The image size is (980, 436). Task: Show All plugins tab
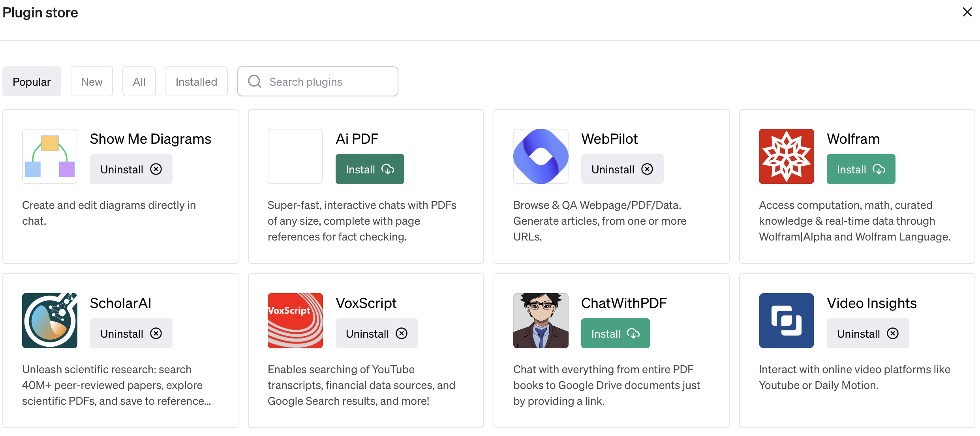[x=139, y=81]
